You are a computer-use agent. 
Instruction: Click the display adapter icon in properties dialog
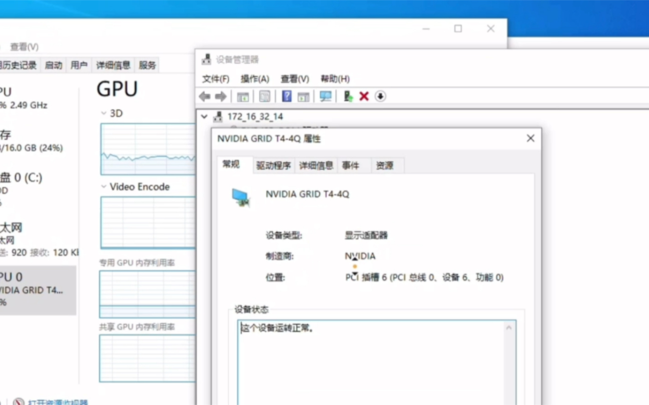241,197
